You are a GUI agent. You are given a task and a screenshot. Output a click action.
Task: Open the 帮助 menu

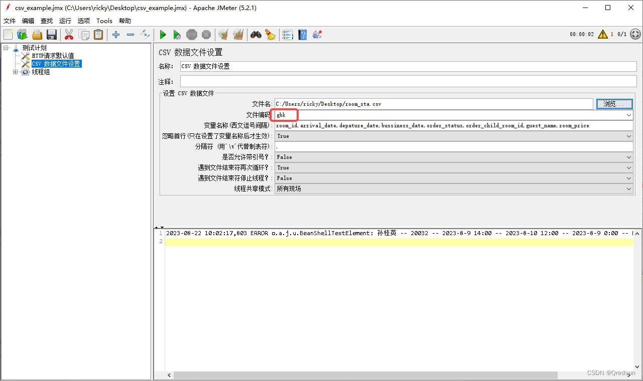(125, 21)
